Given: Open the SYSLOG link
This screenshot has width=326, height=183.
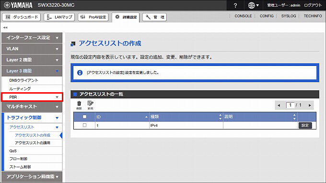Looking at the screenshot, I should (x=289, y=16).
